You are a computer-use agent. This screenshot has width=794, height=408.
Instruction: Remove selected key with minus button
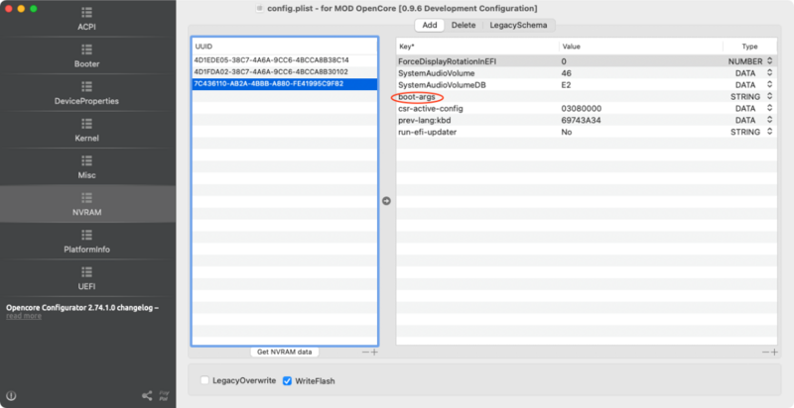click(765, 352)
